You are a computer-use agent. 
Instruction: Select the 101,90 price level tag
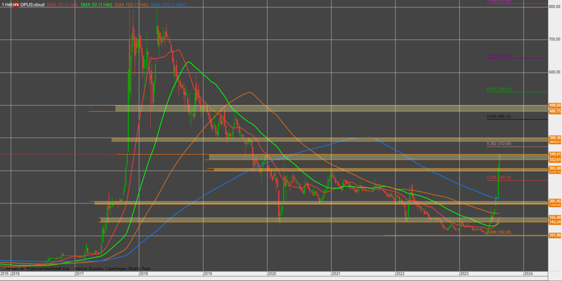coord(555,235)
